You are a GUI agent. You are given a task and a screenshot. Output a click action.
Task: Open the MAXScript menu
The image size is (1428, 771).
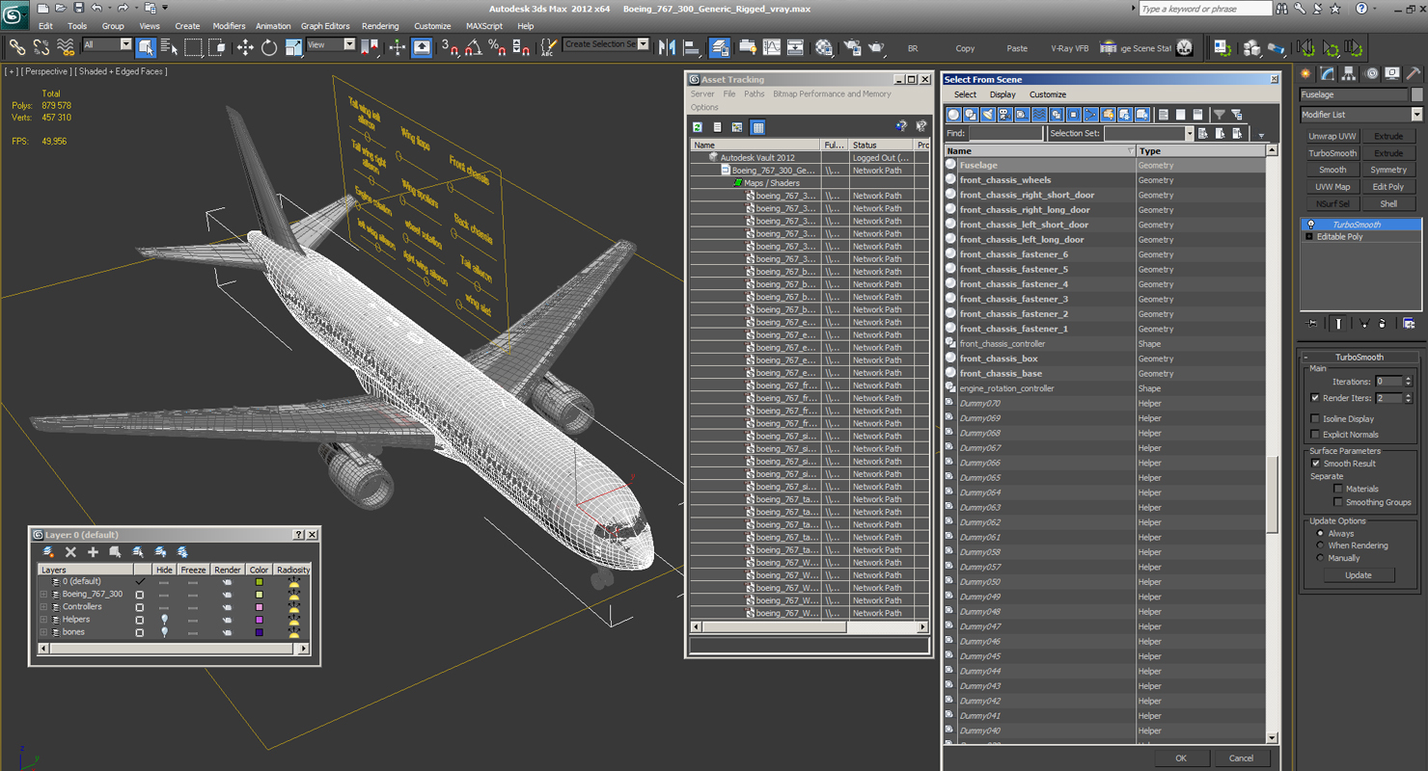pyautogui.click(x=484, y=26)
